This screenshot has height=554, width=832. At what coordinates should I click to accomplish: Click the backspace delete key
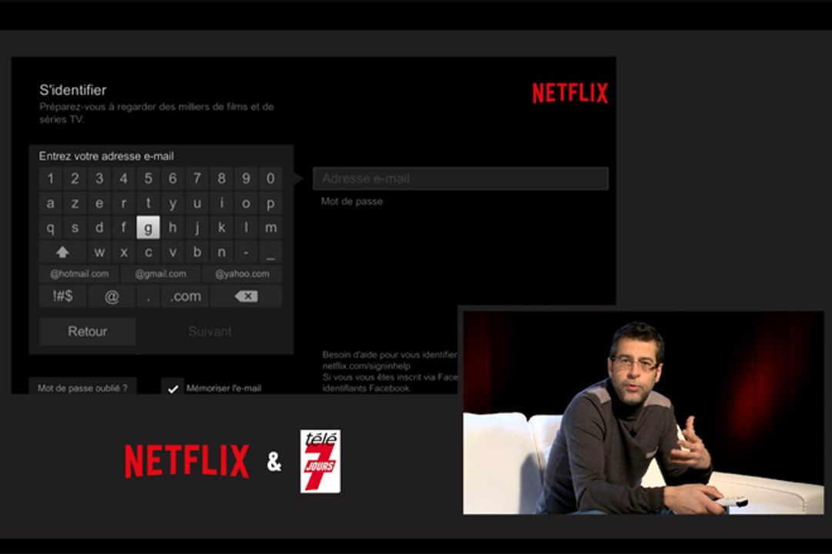point(247,296)
